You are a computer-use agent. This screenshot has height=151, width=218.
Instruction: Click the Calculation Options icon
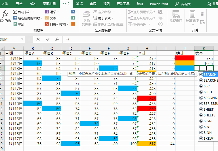click(x=192, y=14)
